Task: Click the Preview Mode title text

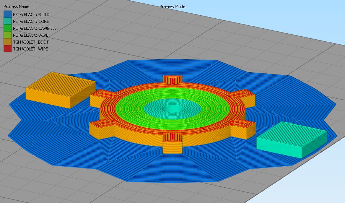Action: (172, 6)
